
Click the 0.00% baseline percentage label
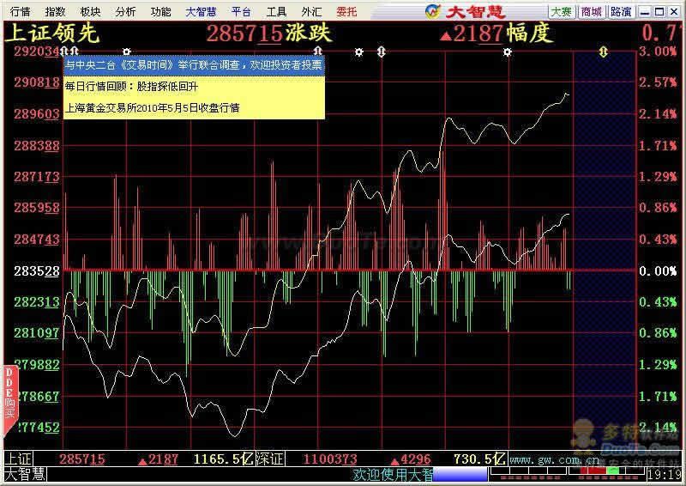[x=658, y=271]
